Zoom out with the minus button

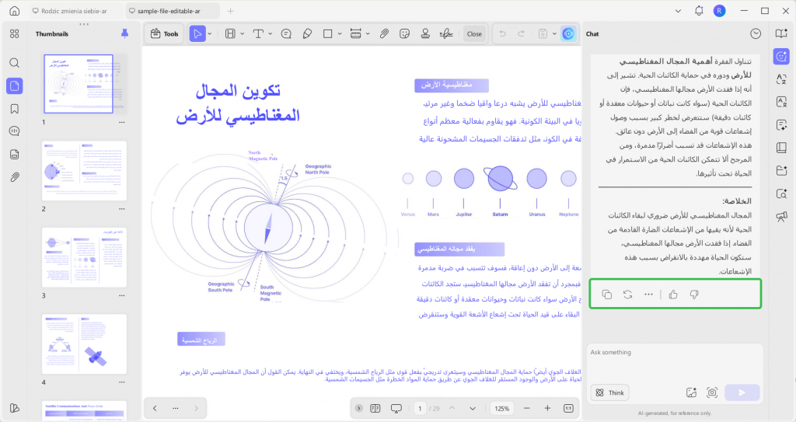(x=526, y=408)
